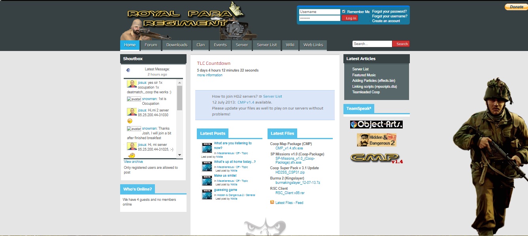
Task: Click the shoutbox scroll down arrow
Action: [179, 155]
